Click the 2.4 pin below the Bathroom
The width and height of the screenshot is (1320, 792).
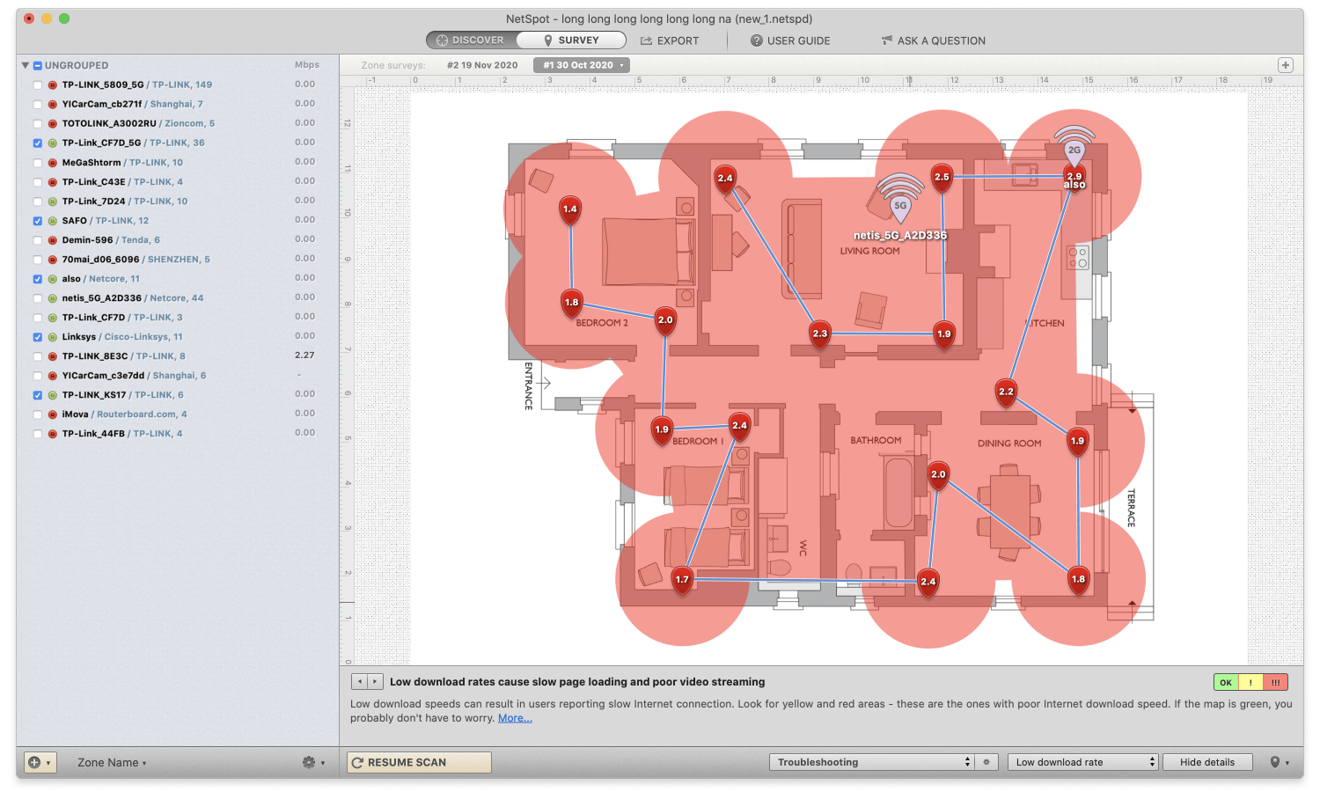point(928,583)
